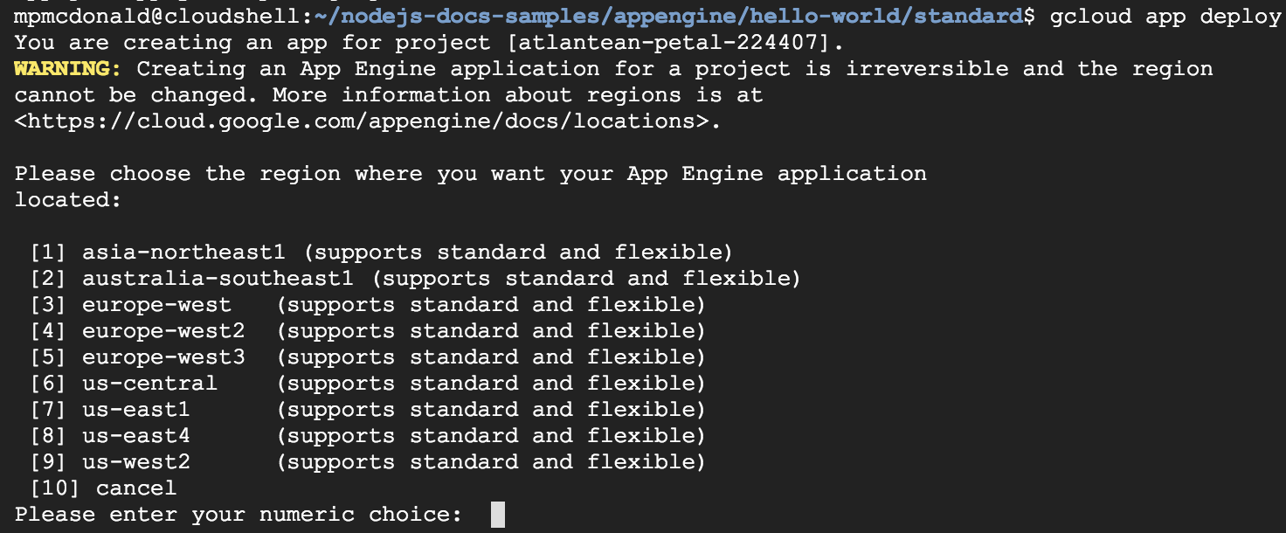This screenshot has height=533, width=1286.
Task: Select the australia-southeast1 region option
Action: [218, 279]
